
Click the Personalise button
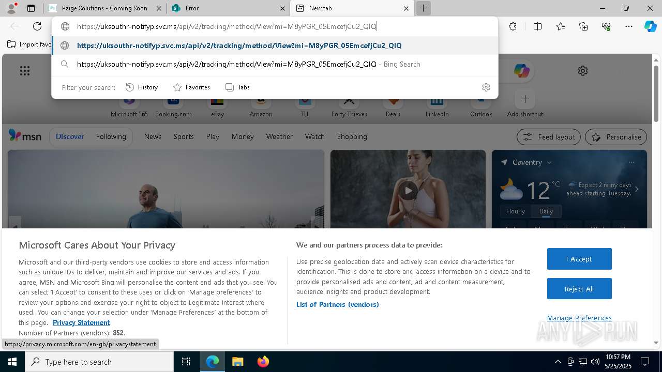point(616,137)
